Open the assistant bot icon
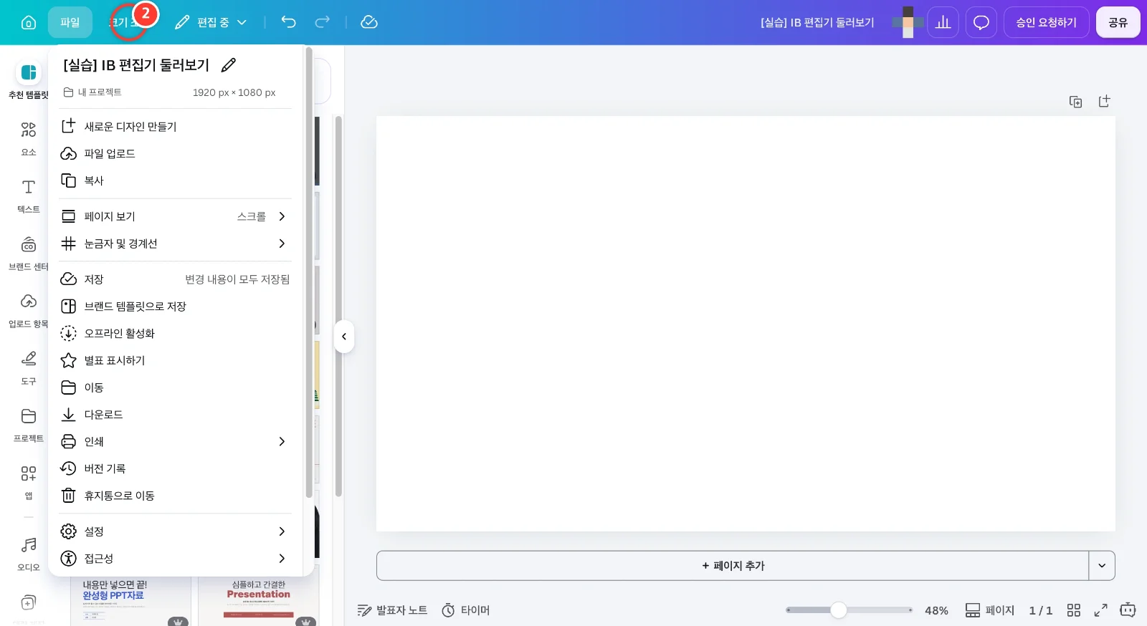 coord(1128,610)
